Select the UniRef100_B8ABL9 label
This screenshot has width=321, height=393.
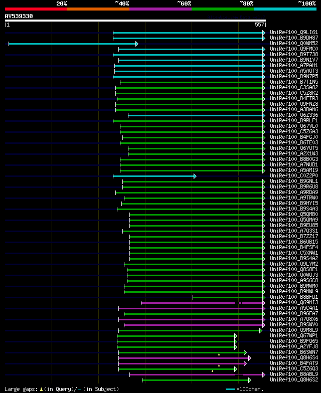click(294, 374)
